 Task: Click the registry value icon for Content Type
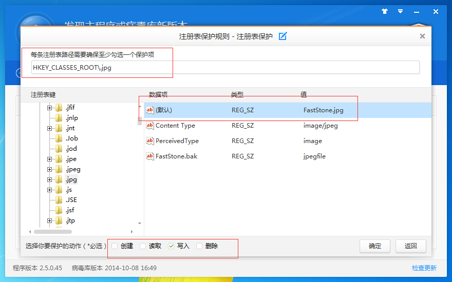[x=150, y=126]
